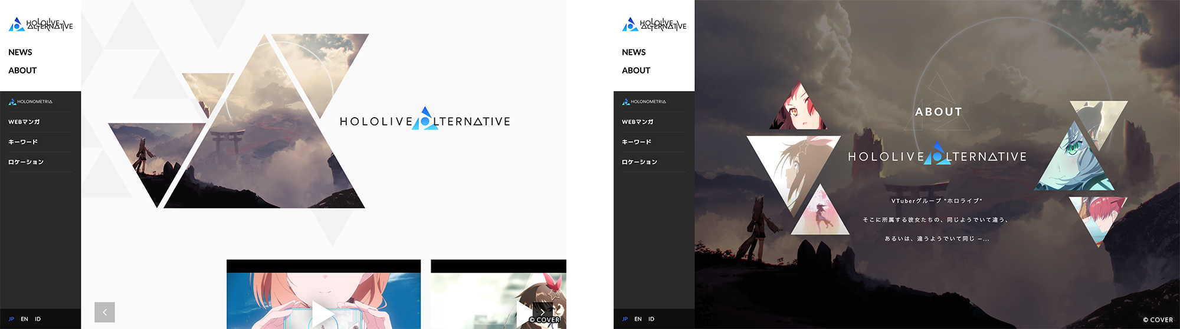Click the red-haired character triangle on the About page
The height and width of the screenshot is (329, 1180).
tap(798, 111)
